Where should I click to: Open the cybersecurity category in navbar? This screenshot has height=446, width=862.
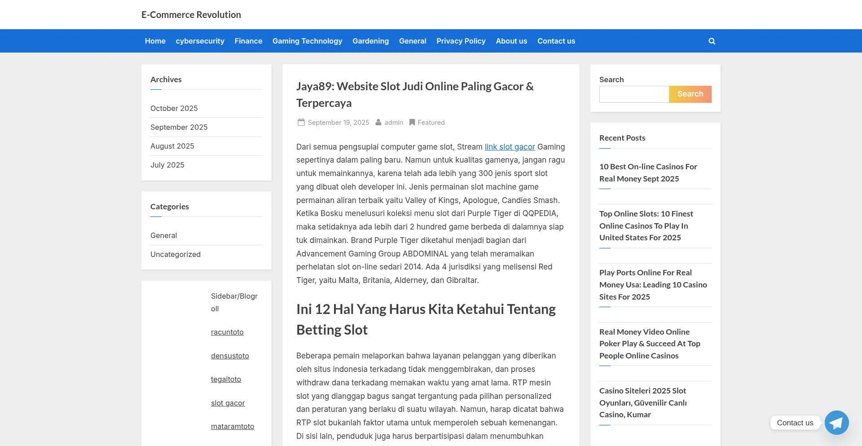point(200,41)
